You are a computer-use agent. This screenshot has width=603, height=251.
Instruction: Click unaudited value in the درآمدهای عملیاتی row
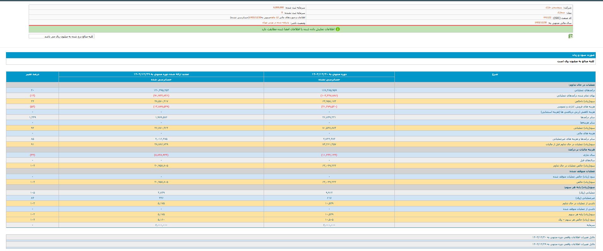point(329,90)
